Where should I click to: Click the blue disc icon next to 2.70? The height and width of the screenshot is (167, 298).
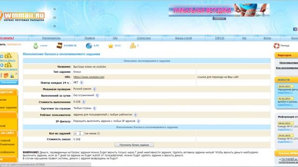[89, 45]
